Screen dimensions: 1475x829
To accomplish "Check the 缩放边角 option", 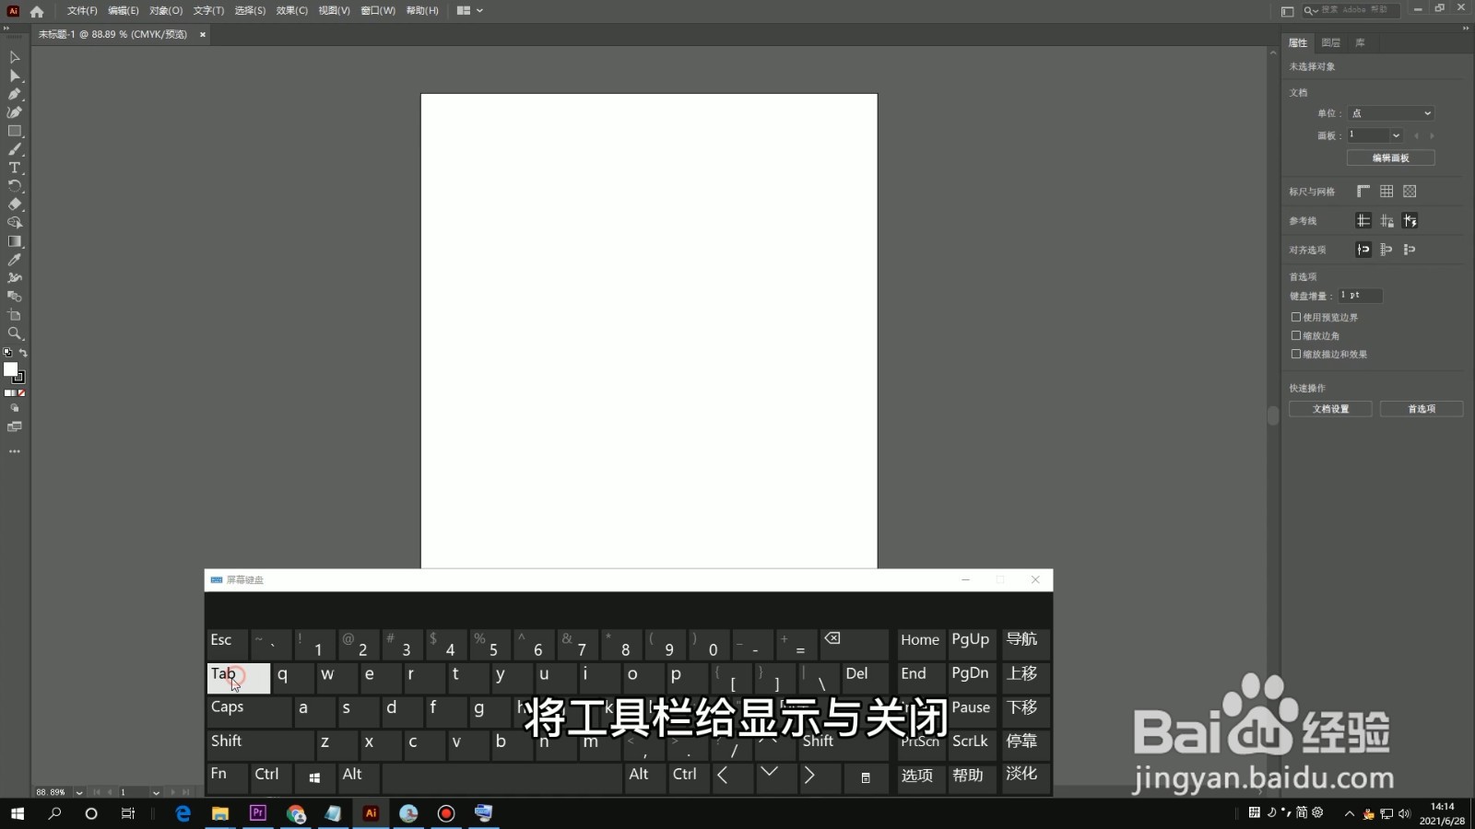I will pos(1296,335).
